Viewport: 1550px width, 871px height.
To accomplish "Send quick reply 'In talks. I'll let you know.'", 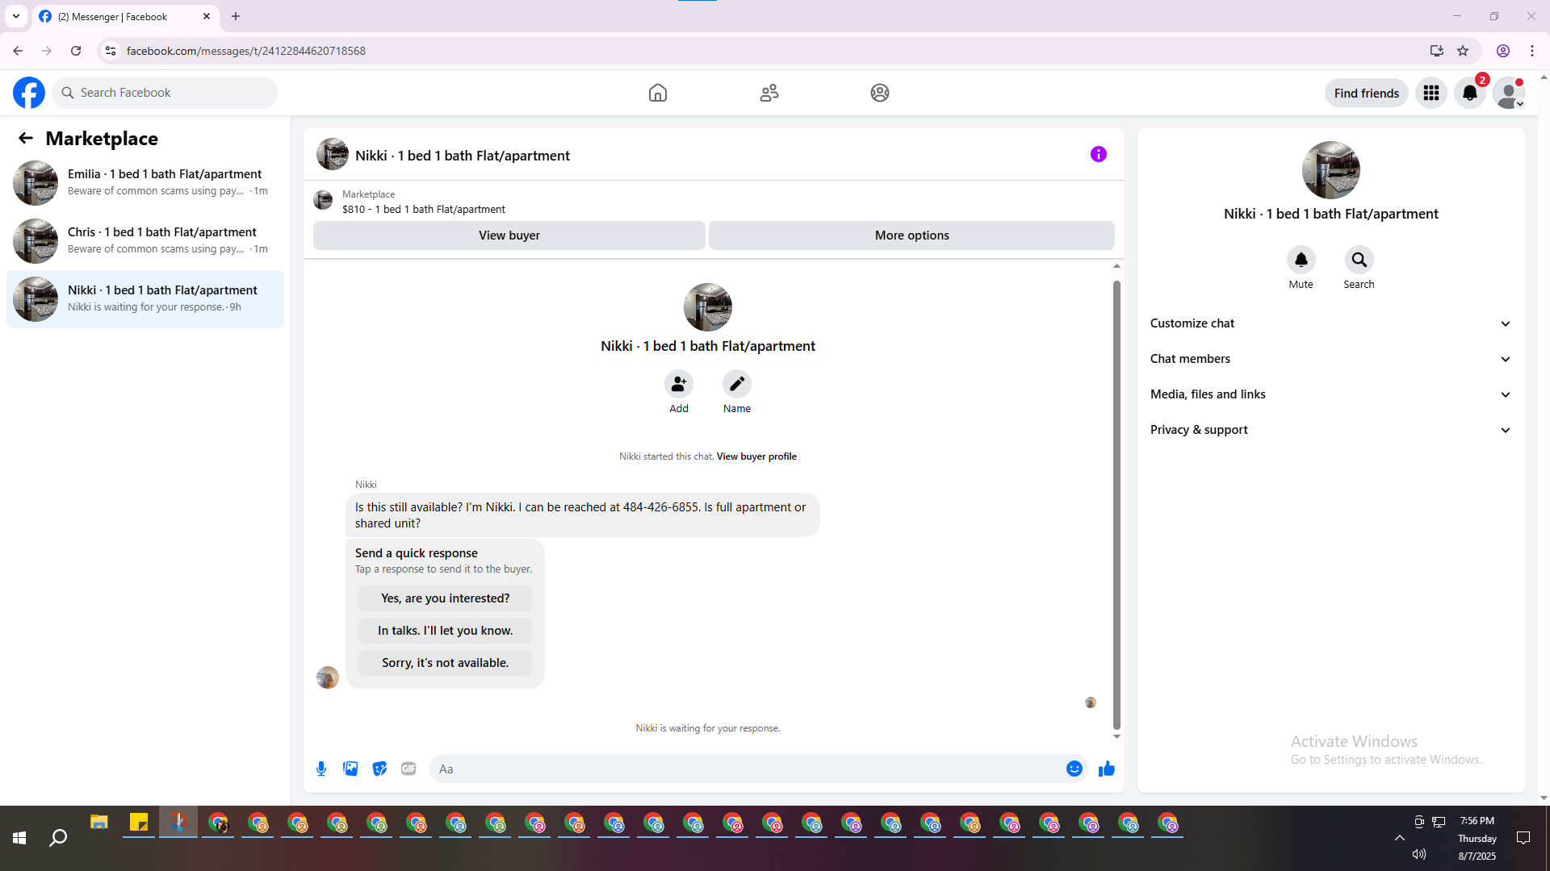I will click(446, 631).
